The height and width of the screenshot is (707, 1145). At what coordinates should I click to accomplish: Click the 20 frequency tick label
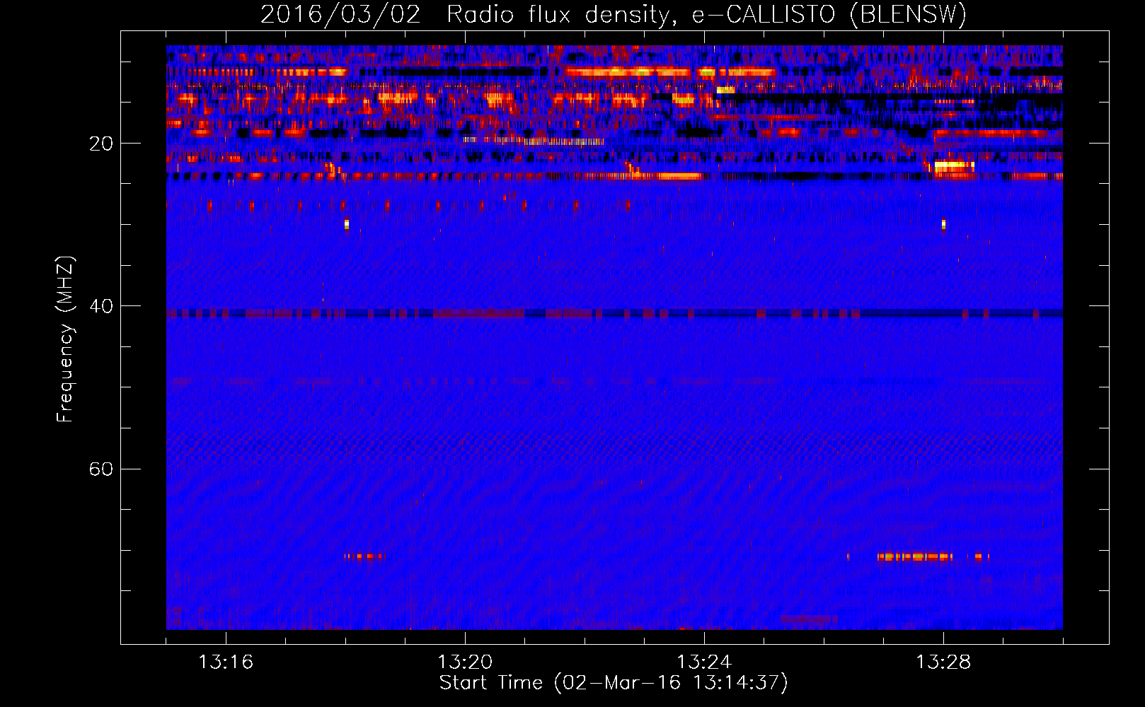point(101,144)
